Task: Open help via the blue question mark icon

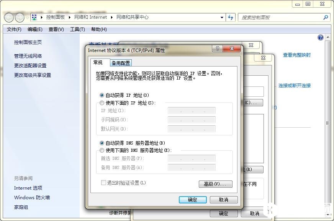Action: [x=321, y=37]
